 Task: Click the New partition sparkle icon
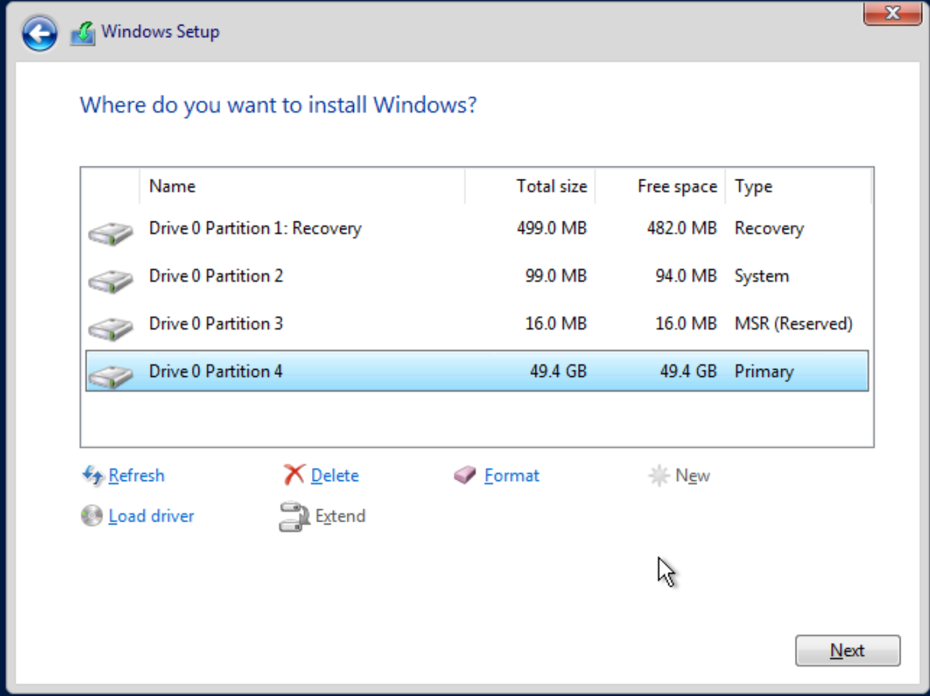click(659, 476)
